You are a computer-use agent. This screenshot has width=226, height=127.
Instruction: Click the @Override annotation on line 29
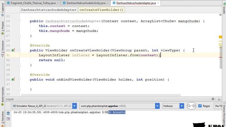pos(40,46)
